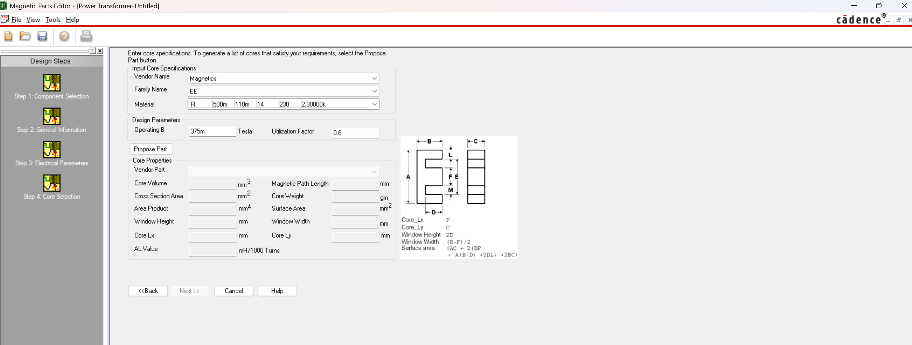Click the Save diskette toolbar icon
The height and width of the screenshot is (345, 912).
42,36
